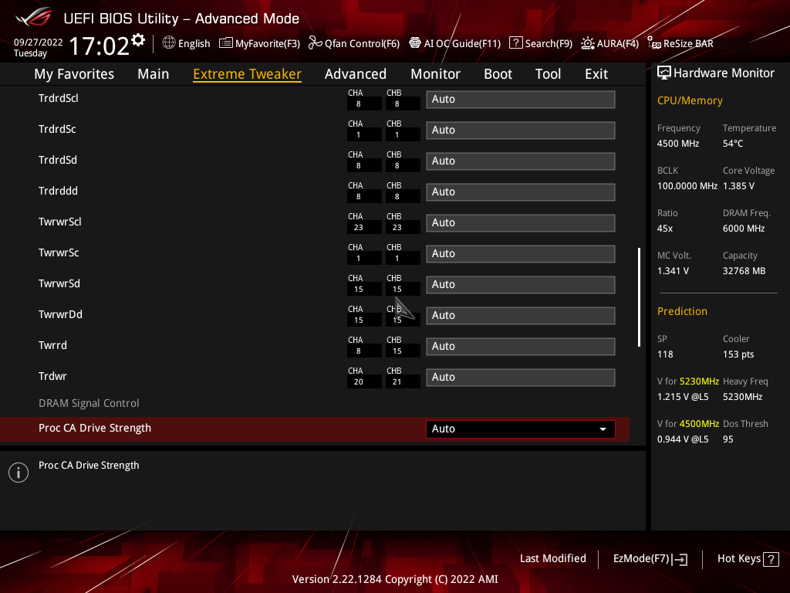Viewport: 790px width, 593px height.
Task: Click the info circle icon
Action: pyautogui.click(x=19, y=473)
